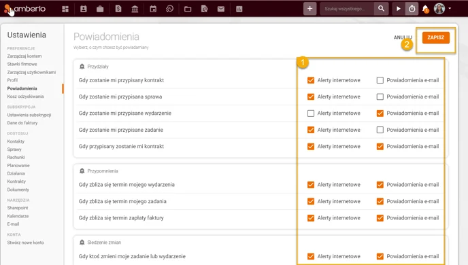
Task: Uncheck Powiadomienia e-mail for przypisany zostanie mi kontrakt
Action: [x=380, y=146]
